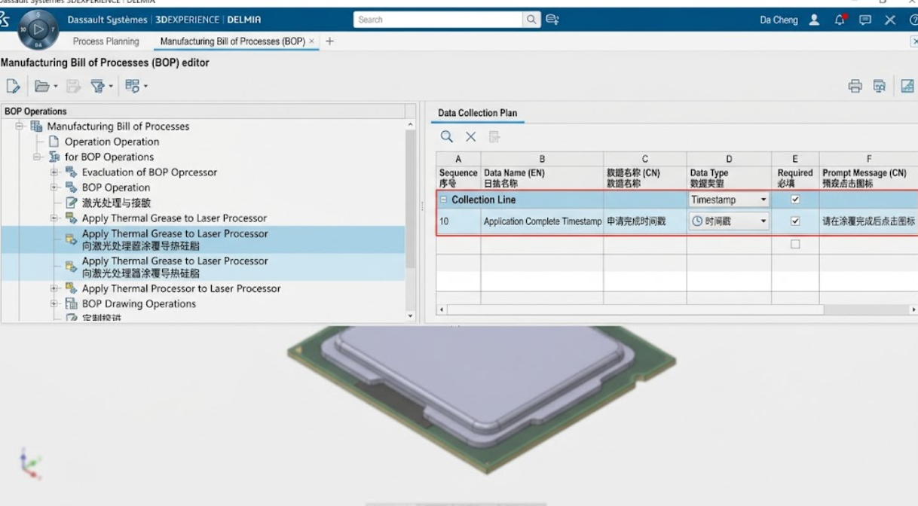Image resolution: width=918 pixels, height=506 pixels.
Task: Open the Open-folder dropdown arrow
Action: 55,87
